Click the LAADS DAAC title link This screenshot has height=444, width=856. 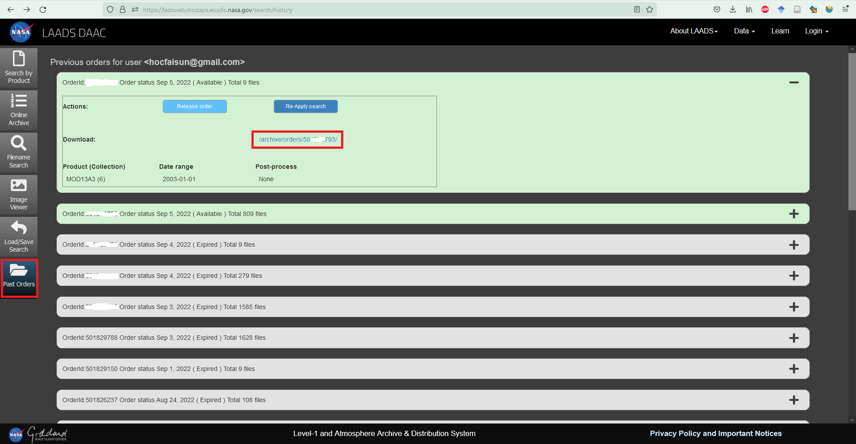coord(74,33)
